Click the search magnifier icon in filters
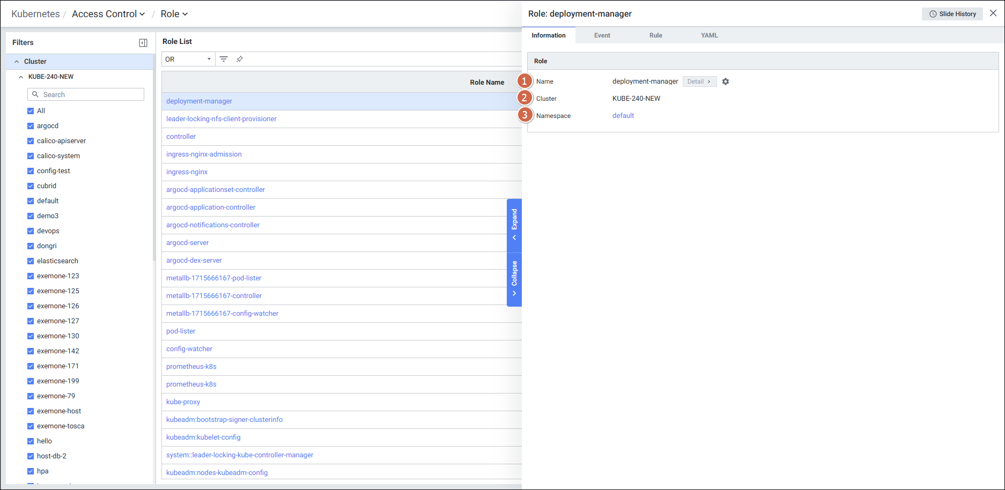Screen dimensions: 1005x490 [35, 94]
